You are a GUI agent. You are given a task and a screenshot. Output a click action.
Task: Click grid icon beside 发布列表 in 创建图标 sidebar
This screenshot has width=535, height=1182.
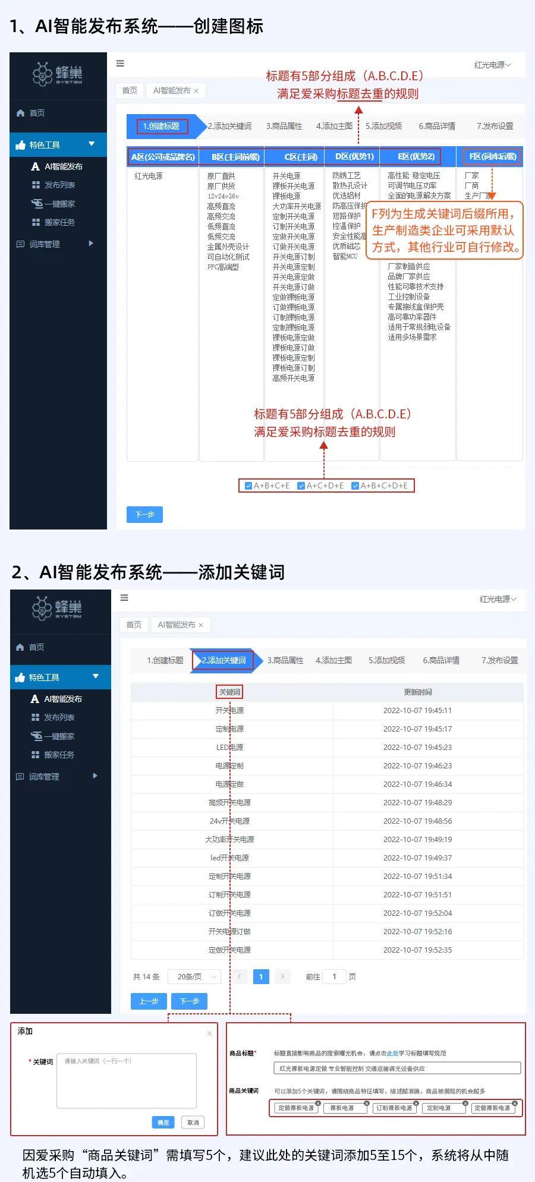[x=36, y=185]
